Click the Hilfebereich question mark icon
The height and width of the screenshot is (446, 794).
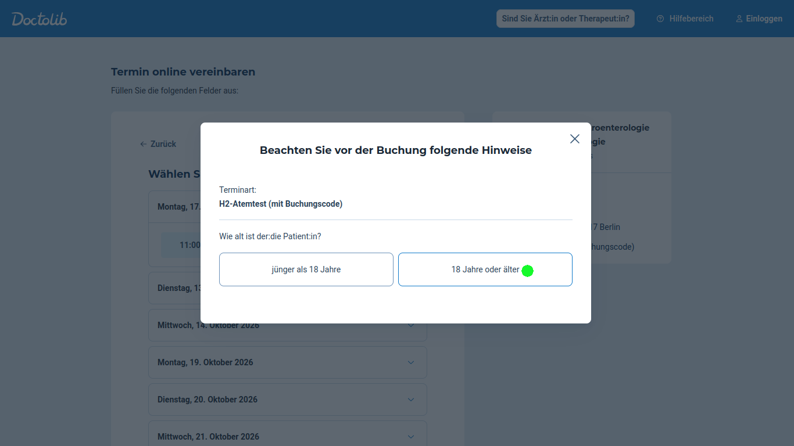pos(660,19)
